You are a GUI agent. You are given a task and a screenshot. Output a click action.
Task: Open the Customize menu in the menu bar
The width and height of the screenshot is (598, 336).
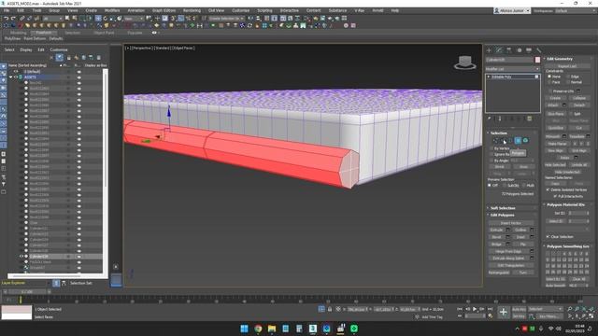click(241, 10)
